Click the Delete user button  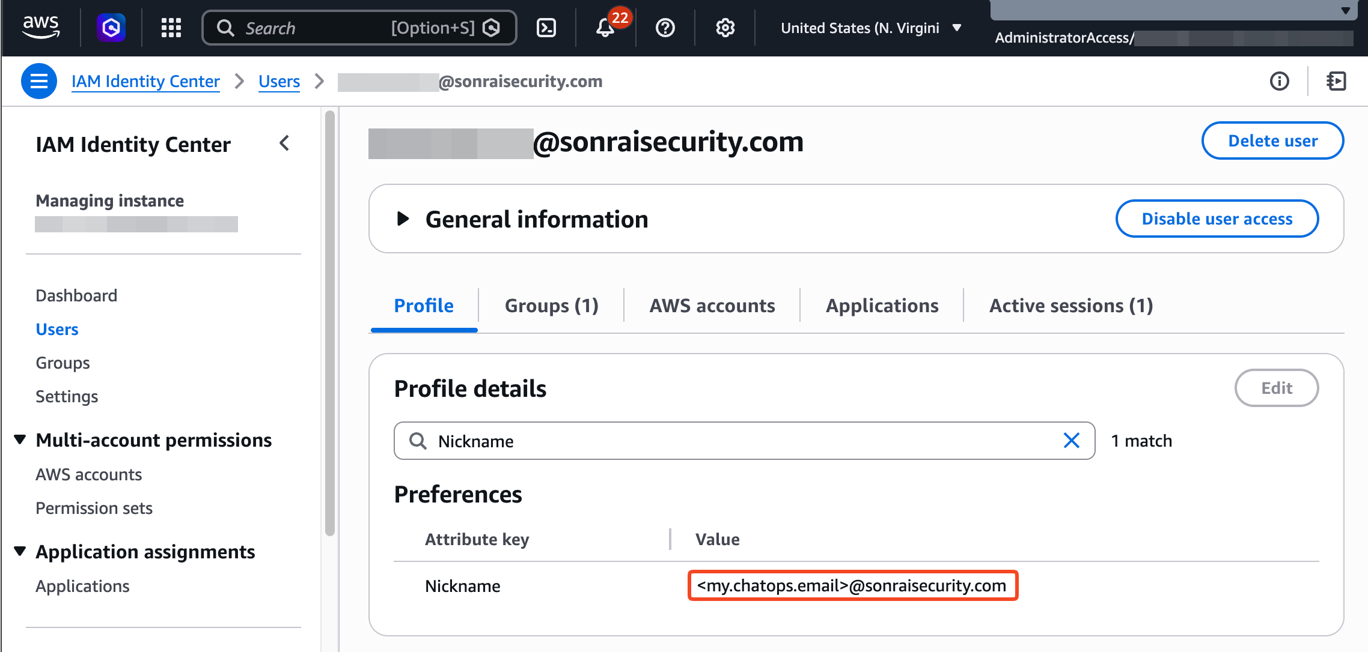[x=1272, y=140]
